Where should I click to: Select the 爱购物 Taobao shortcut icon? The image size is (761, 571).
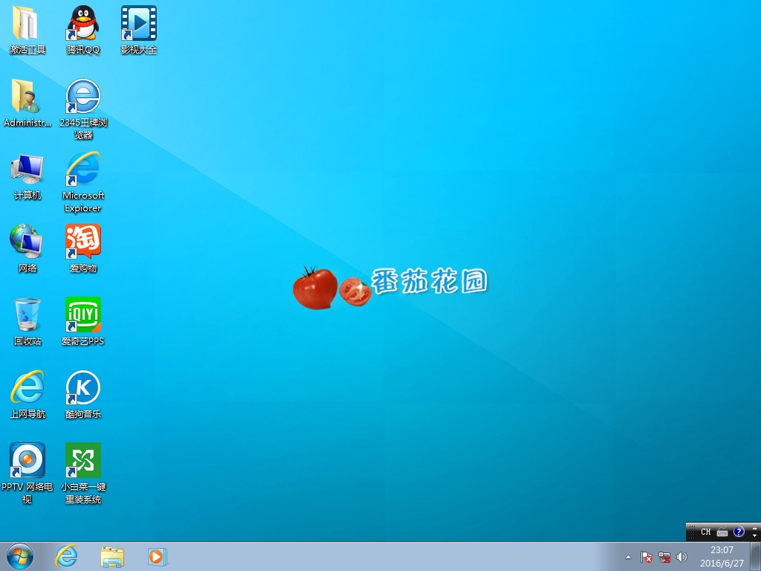(82, 242)
